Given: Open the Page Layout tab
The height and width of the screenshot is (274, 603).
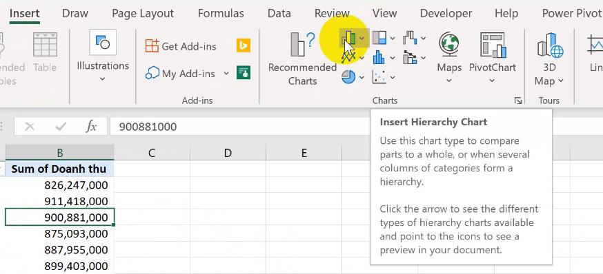Looking at the screenshot, I should pyautogui.click(x=143, y=14).
